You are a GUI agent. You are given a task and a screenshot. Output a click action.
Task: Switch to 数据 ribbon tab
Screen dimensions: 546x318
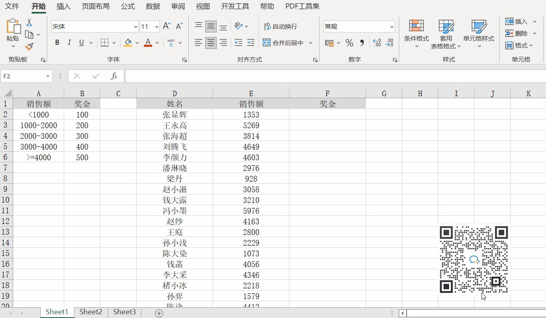[x=153, y=7]
